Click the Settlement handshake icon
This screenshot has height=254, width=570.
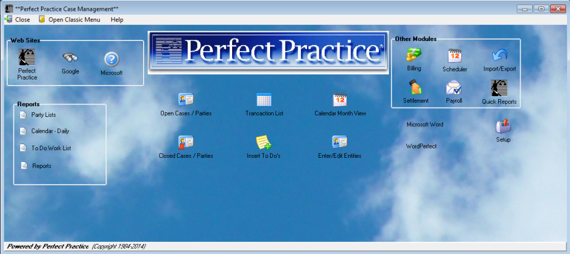coord(415,87)
